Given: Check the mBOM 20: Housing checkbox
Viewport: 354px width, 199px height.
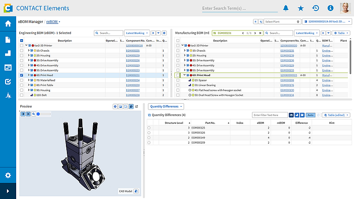Looking at the screenshot, I should point(178,55).
